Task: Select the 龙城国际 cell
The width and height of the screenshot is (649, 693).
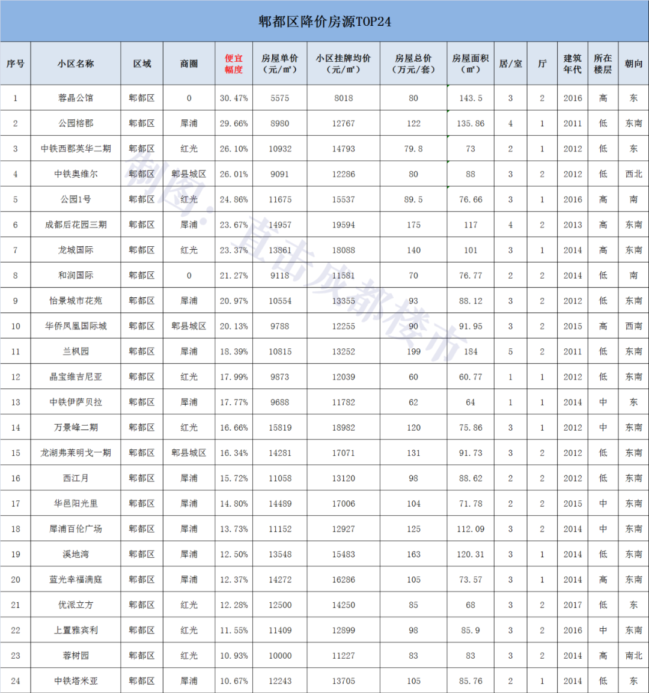Action: click(x=76, y=250)
